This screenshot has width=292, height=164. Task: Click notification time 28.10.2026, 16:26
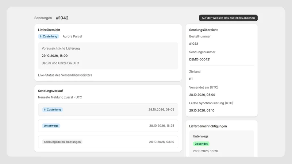[205, 151]
